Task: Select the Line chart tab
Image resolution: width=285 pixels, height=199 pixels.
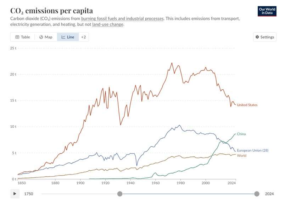Action: [68, 37]
